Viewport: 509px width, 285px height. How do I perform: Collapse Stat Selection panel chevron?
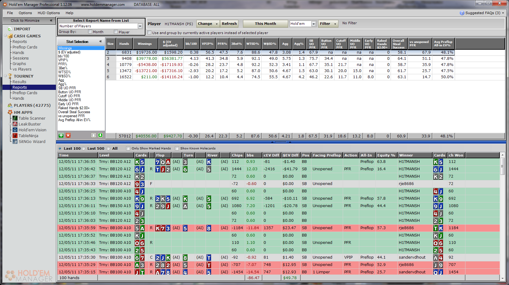coord(100,41)
